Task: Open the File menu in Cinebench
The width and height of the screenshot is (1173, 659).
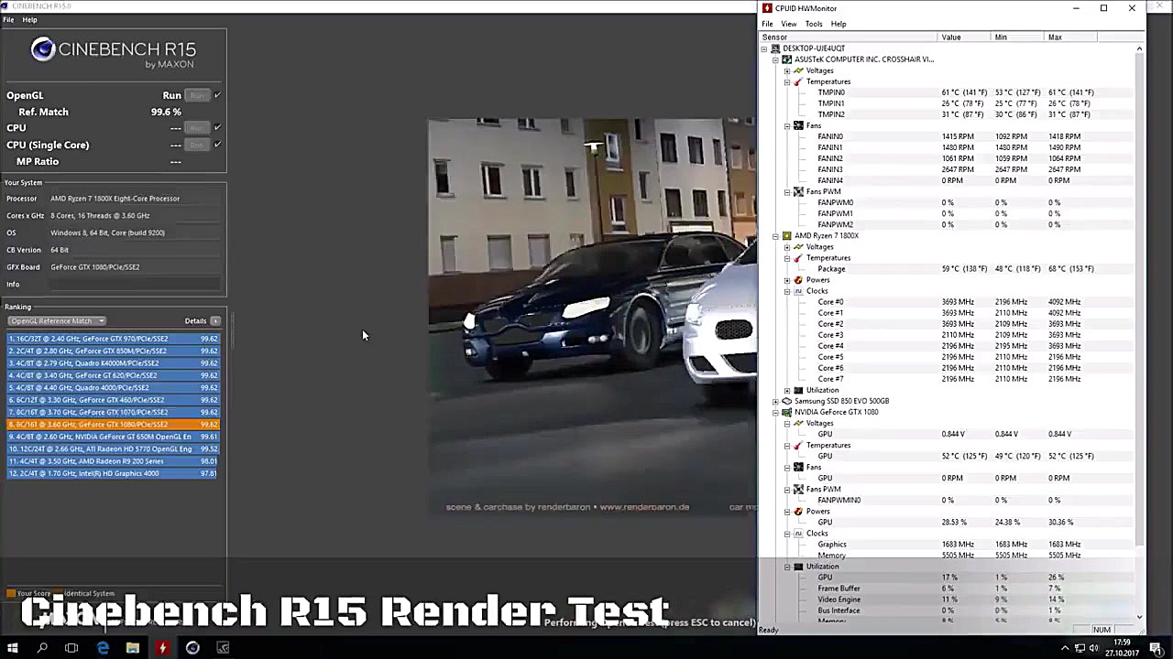Action: [x=8, y=19]
